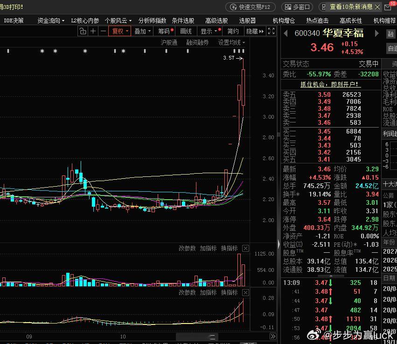
Task: Close the volume indicator panel
Action: tap(245, 248)
